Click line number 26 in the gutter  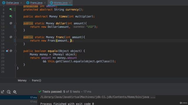(3, 72)
